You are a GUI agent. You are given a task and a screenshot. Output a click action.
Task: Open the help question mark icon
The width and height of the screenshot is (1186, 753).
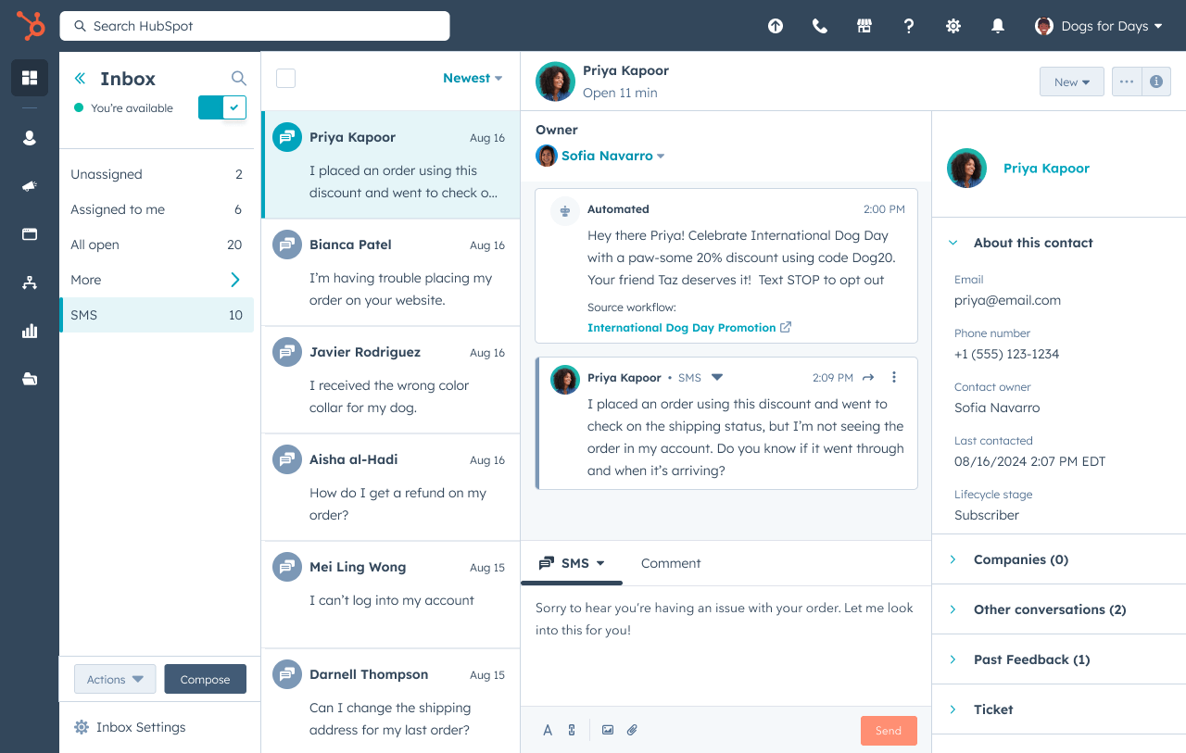coord(908,26)
